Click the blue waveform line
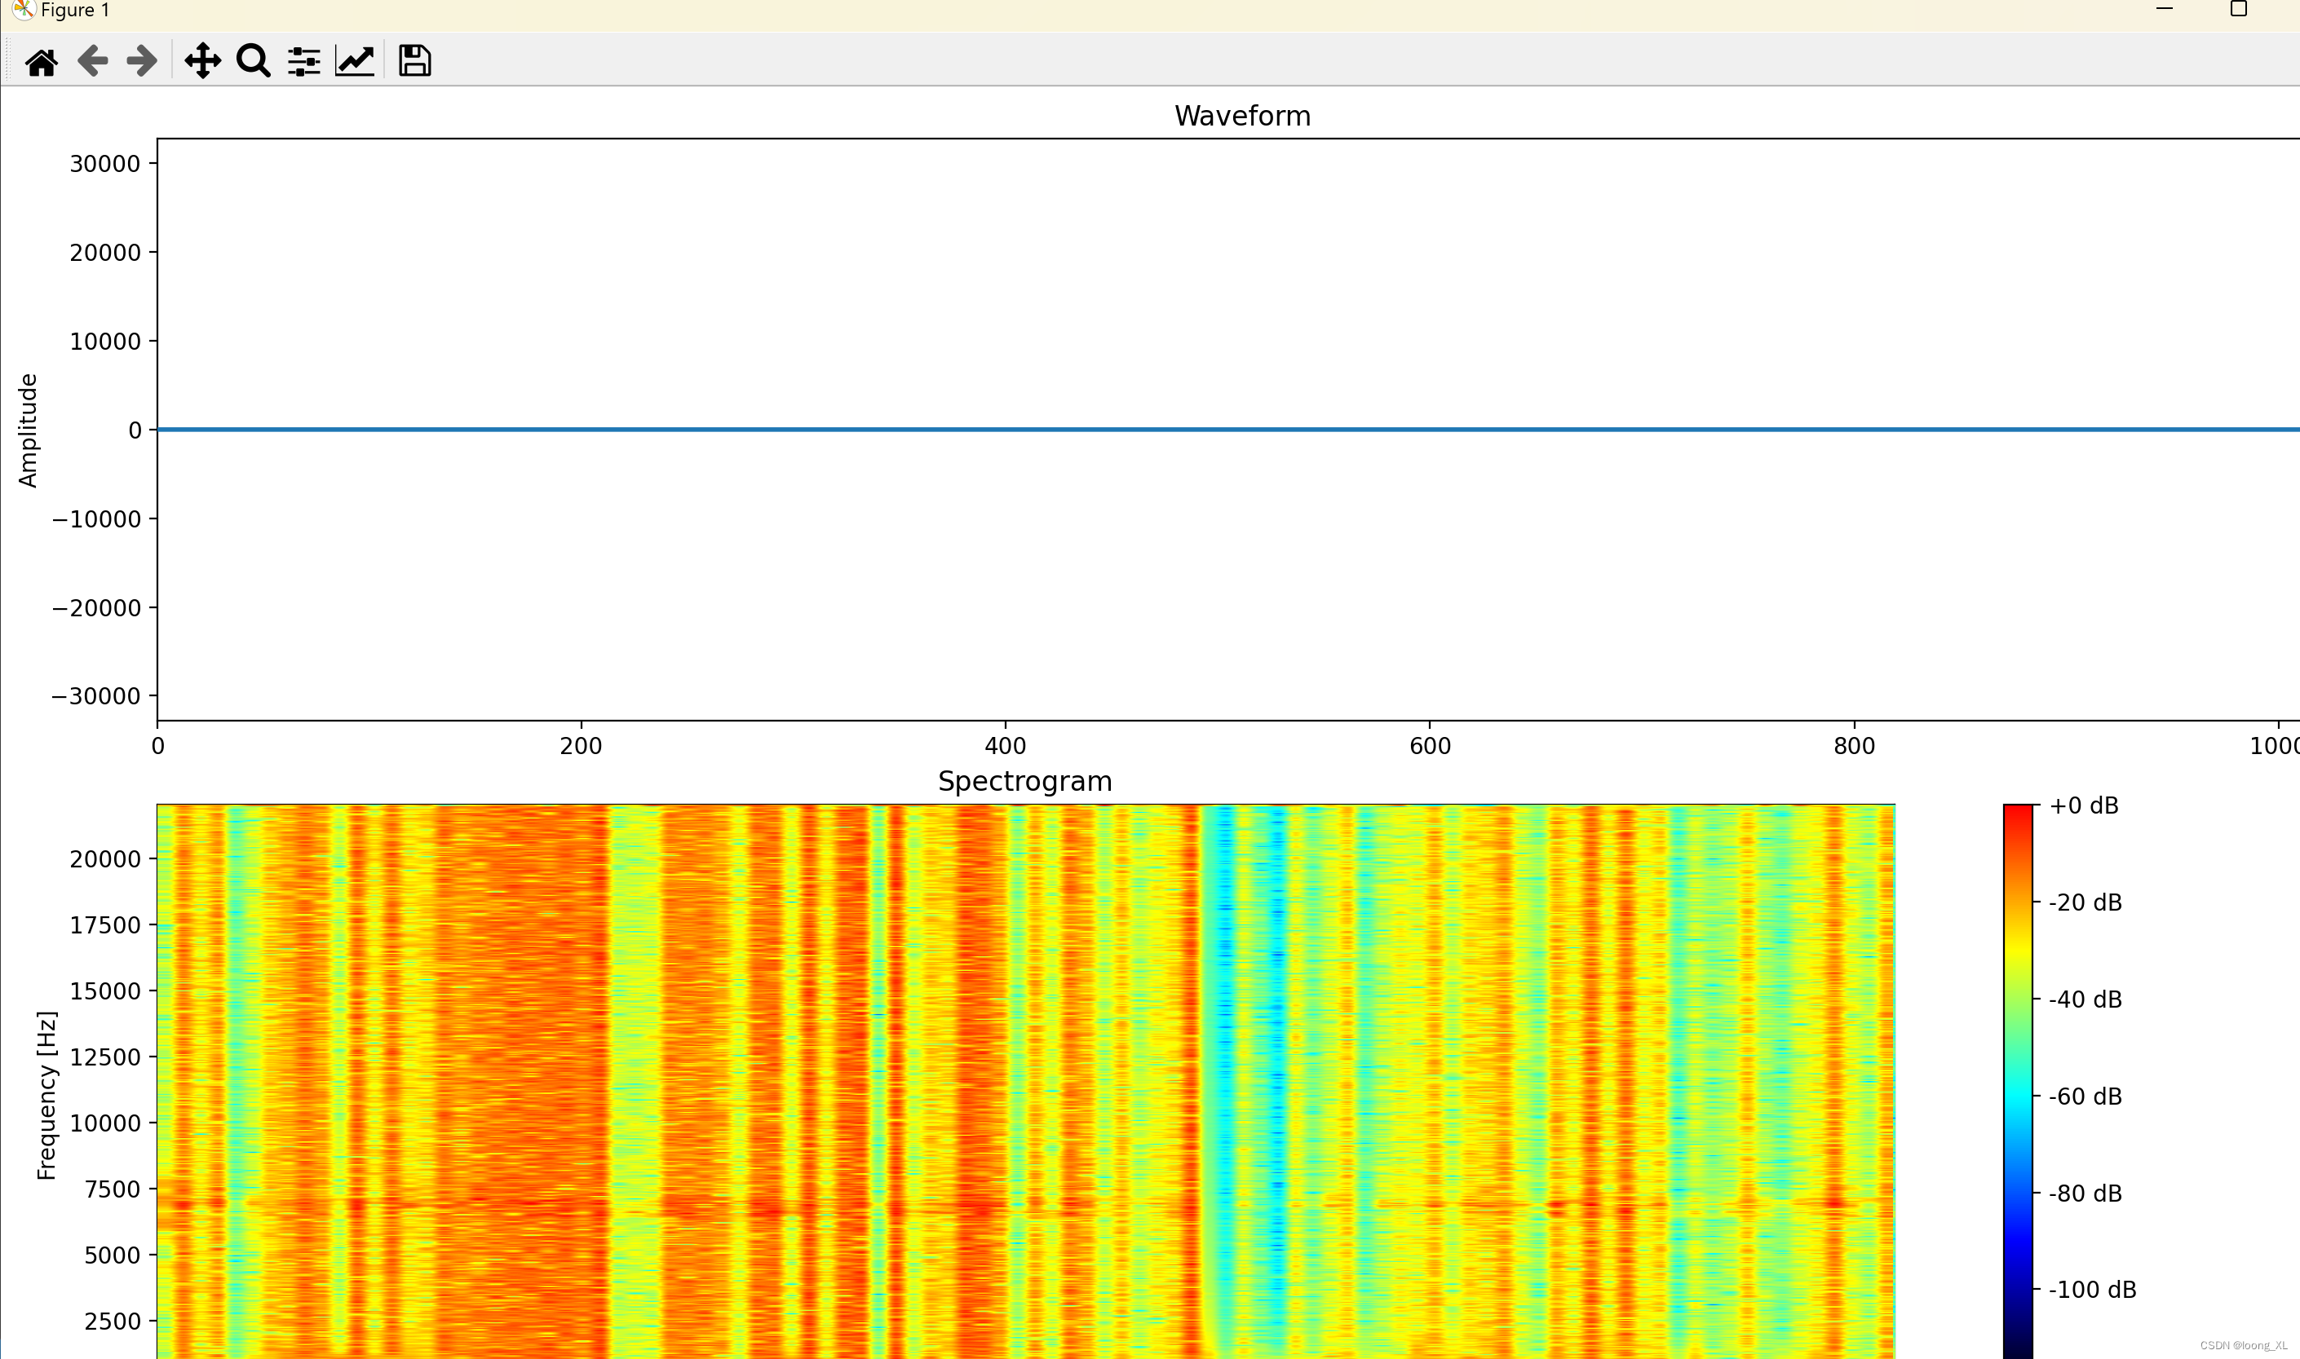Viewport: 2300px width, 1359px height. pos(1227,430)
